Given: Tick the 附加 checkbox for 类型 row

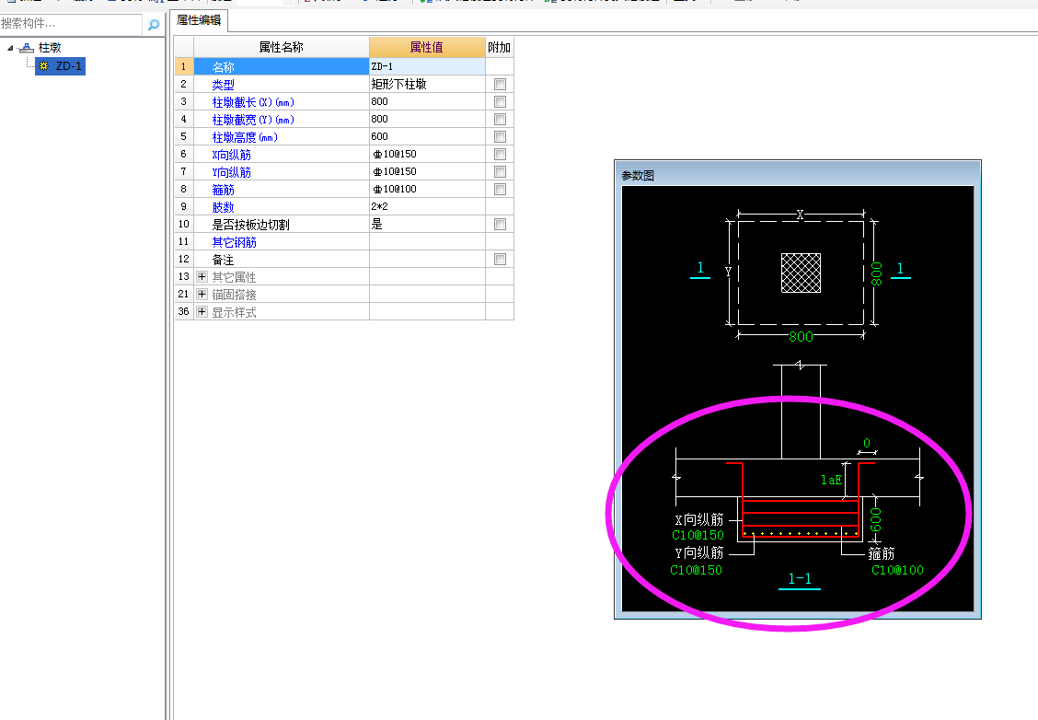Looking at the screenshot, I should click(x=500, y=84).
